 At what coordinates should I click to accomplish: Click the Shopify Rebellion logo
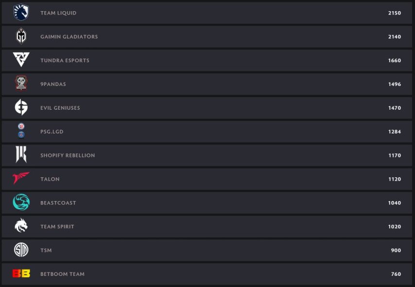coord(20,155)
